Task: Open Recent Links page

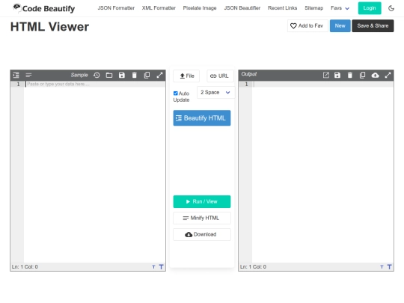Action: tap(282, 8)
